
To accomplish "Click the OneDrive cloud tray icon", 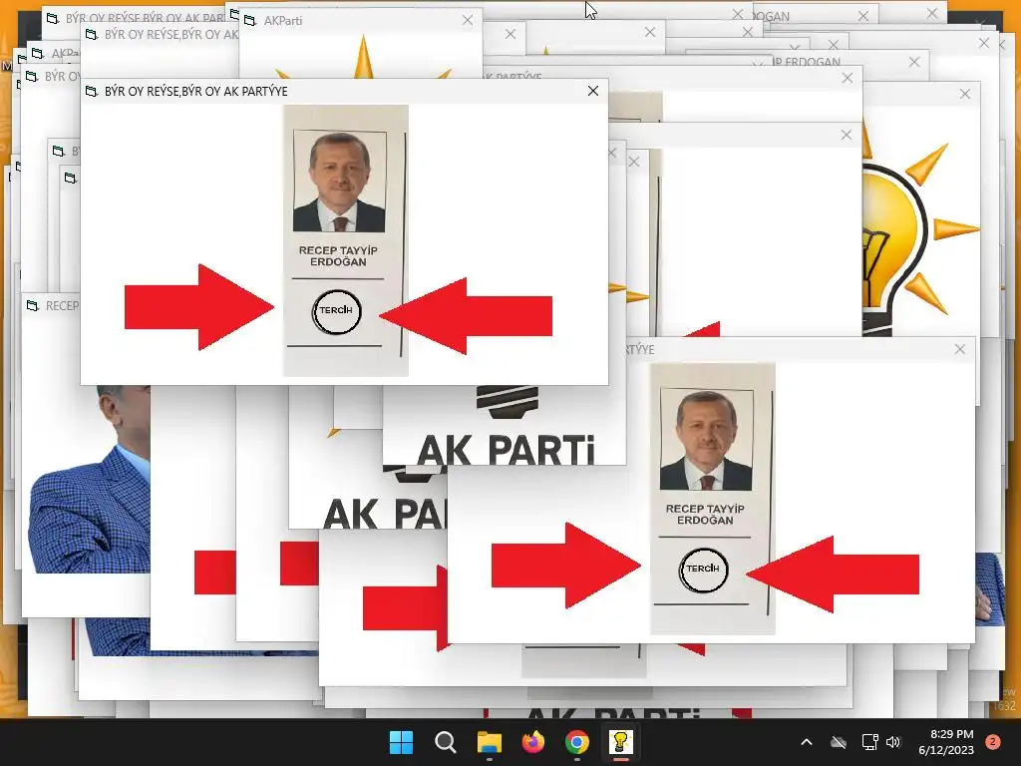I will pyautogui.click(x=839, y=742).
